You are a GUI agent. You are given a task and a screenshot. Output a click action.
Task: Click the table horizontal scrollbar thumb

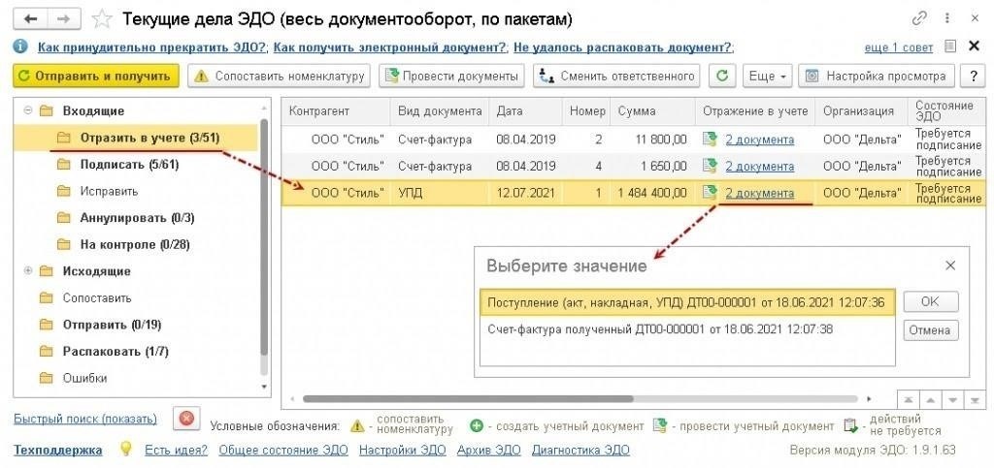pyautogui.click(x=468, y=399)
